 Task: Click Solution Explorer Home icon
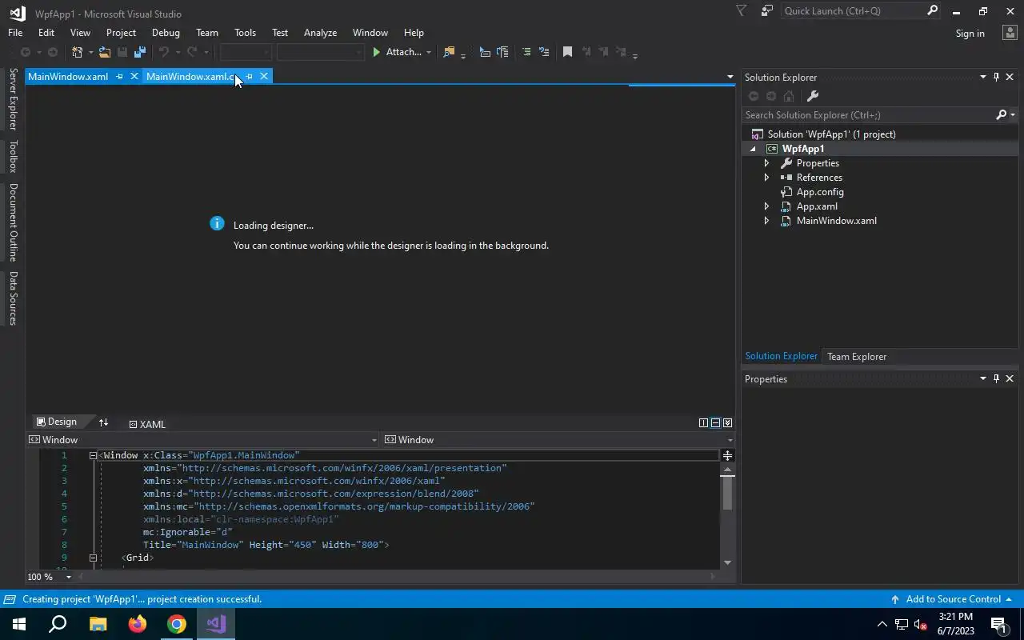coord(789,96)
